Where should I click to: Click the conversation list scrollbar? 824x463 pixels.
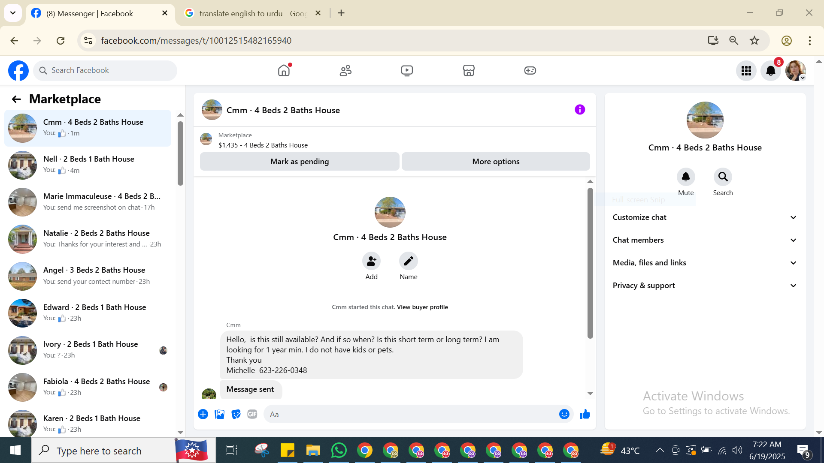click(180, 153)
